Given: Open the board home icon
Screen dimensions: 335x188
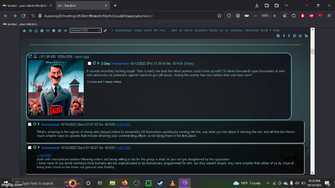Looking at the screenshot, I should 24,31.
